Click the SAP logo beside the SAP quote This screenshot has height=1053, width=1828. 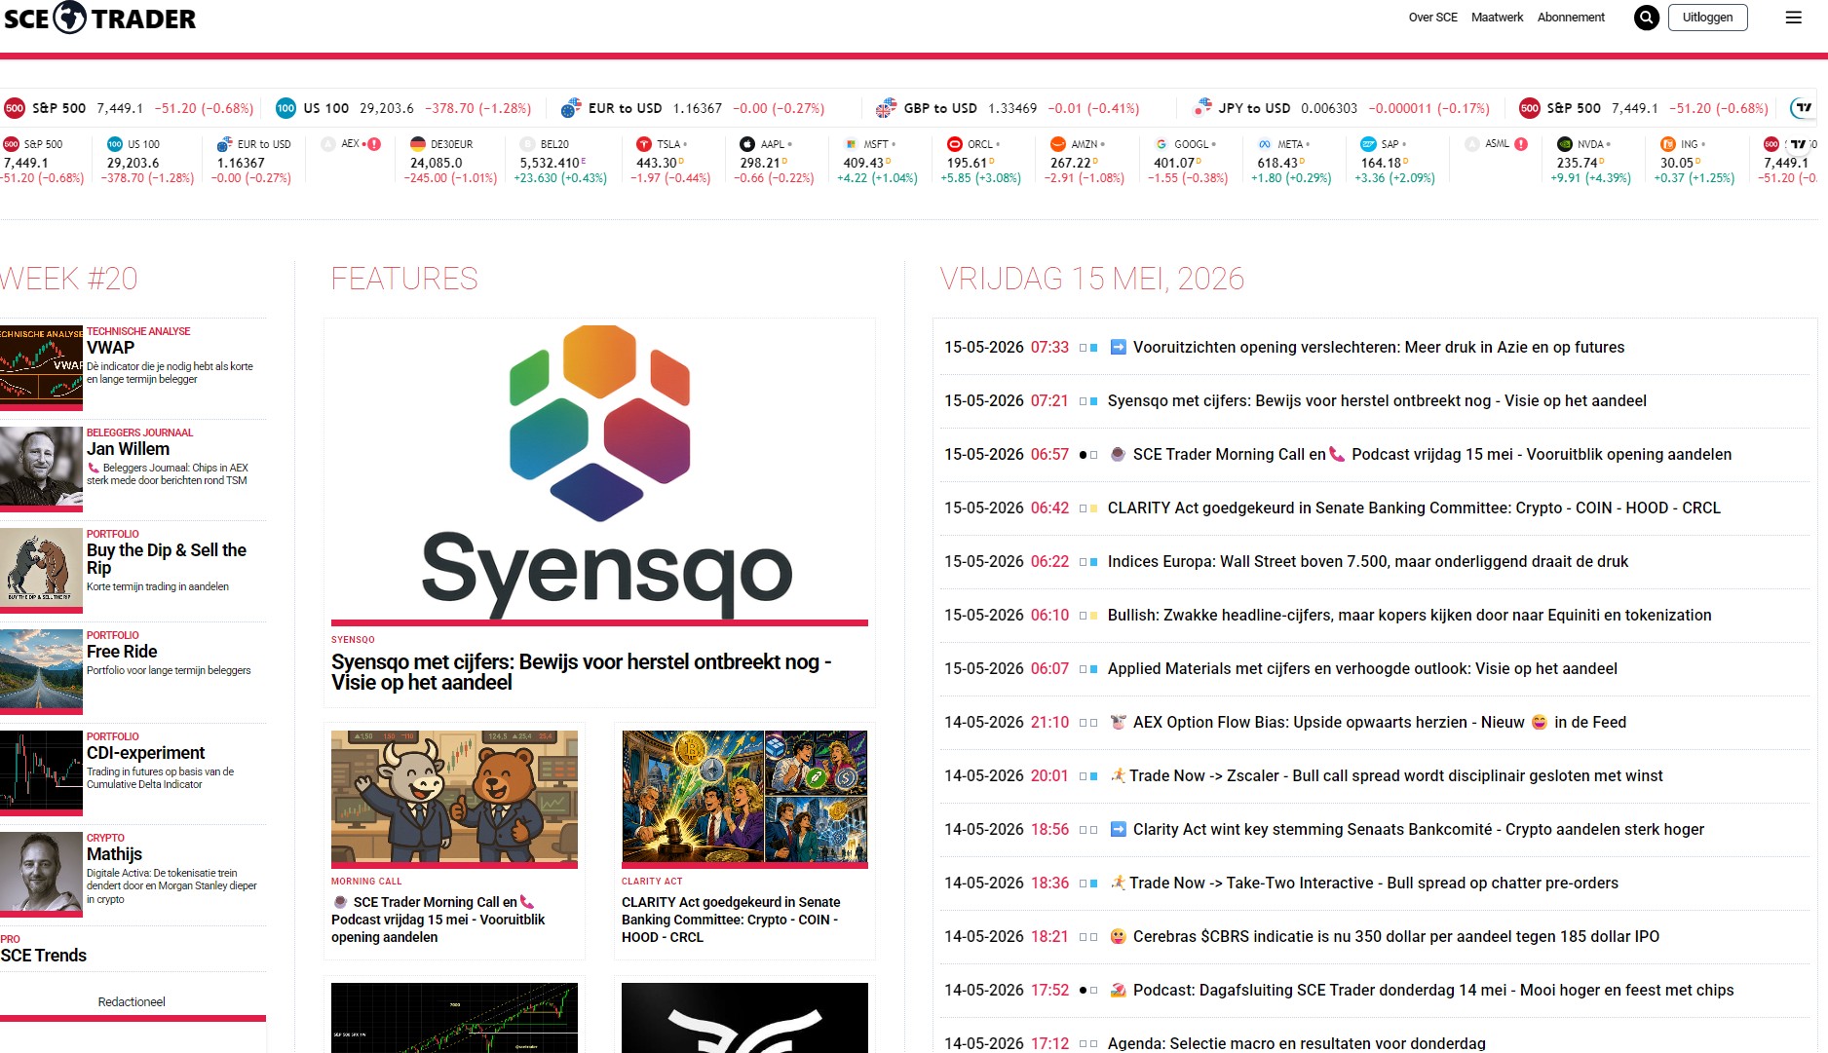[1369, 144]
